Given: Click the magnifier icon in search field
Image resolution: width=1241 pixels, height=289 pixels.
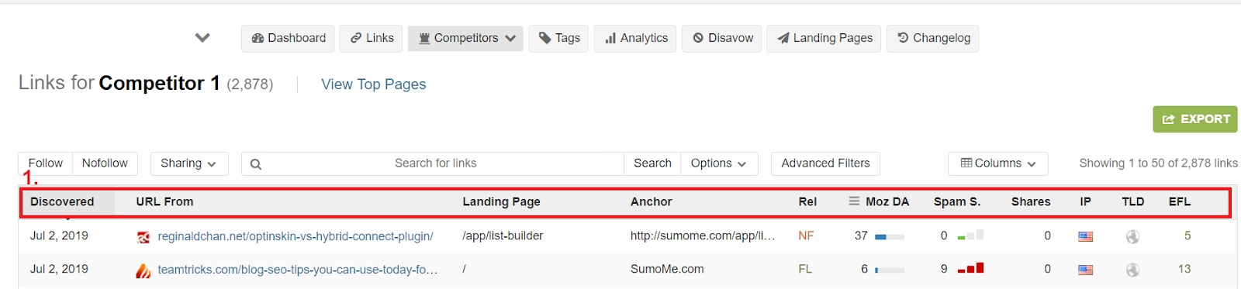Looking at the screenshot, I should 256,163.
